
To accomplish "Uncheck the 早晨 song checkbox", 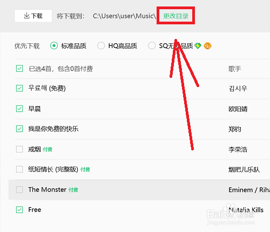I will (19, 109).
